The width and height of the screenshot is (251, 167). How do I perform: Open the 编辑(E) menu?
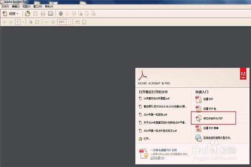(16, 7)
